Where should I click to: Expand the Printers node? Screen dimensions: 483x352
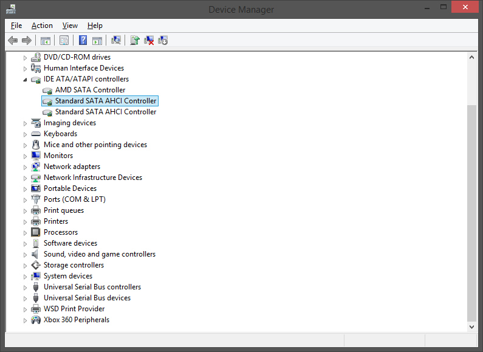click(25, 222)
